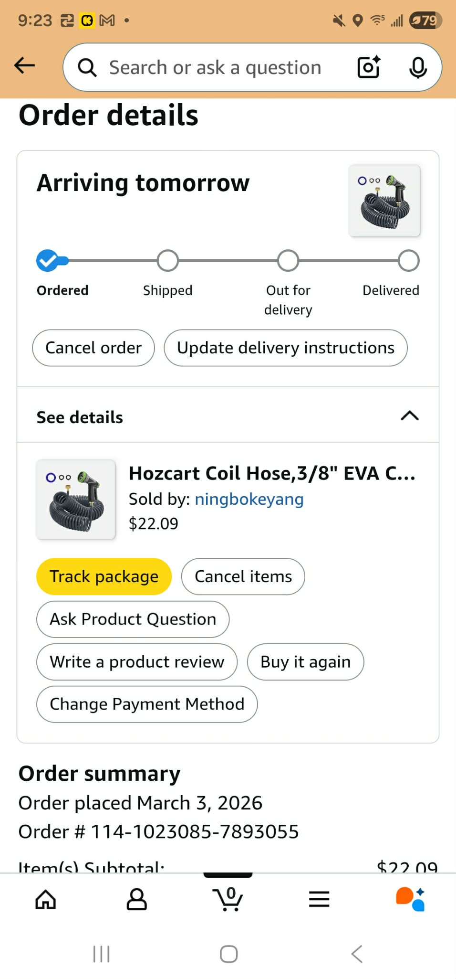The width and height of the screenshot is (456, 979).
Task: Tap the yellow Track package button
Action: click(104, 576)
